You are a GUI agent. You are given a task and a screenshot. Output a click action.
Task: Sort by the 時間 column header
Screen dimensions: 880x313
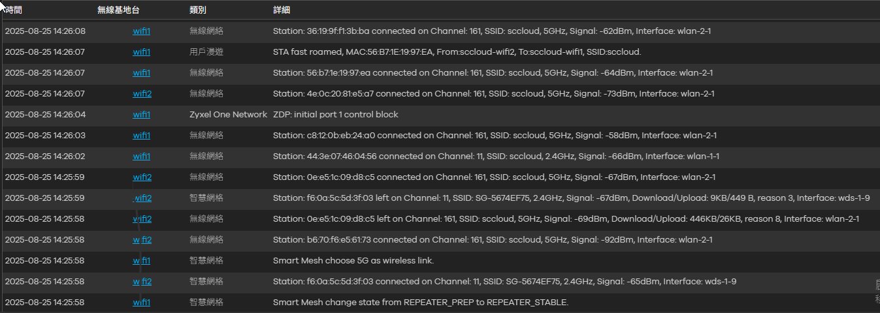13,10
